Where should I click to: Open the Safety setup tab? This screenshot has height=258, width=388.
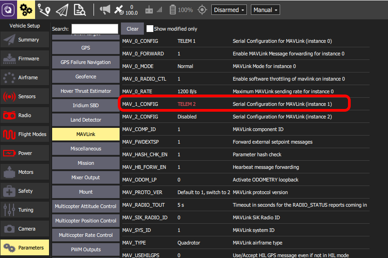point(25,191)
